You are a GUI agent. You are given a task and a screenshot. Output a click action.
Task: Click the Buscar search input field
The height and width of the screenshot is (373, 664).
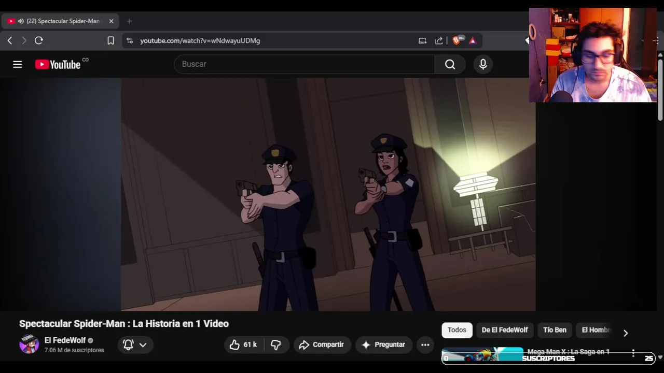(x=305, y=64)
